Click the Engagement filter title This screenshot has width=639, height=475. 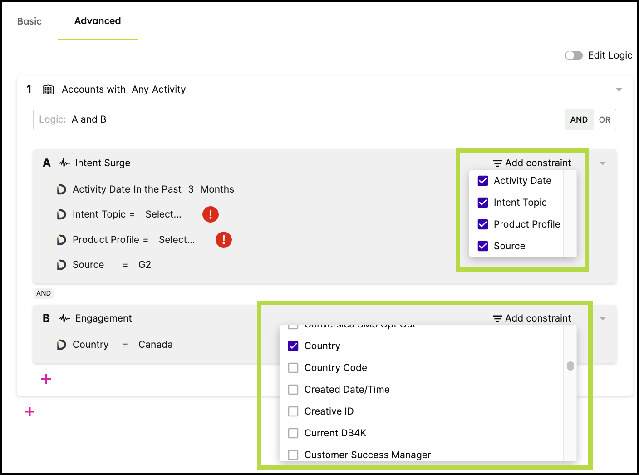click(x=103, y=318)
